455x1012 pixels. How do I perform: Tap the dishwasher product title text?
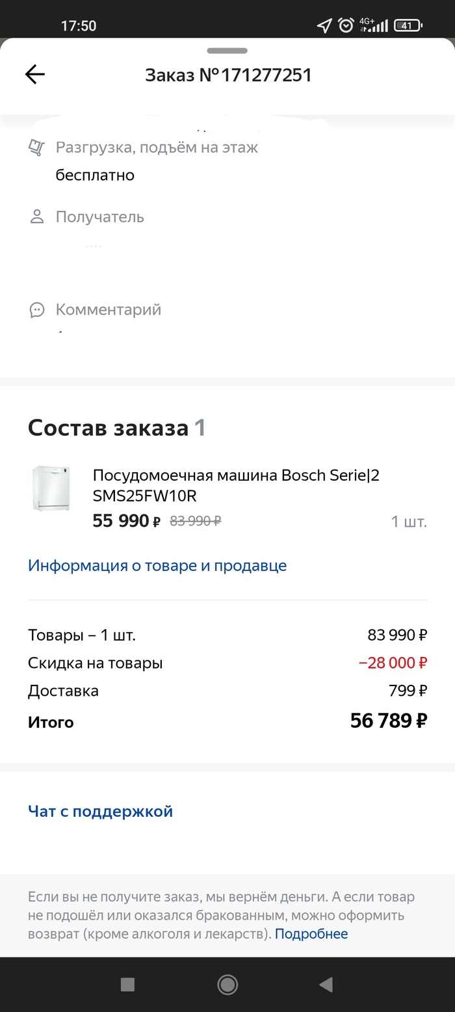click(236, 485)
